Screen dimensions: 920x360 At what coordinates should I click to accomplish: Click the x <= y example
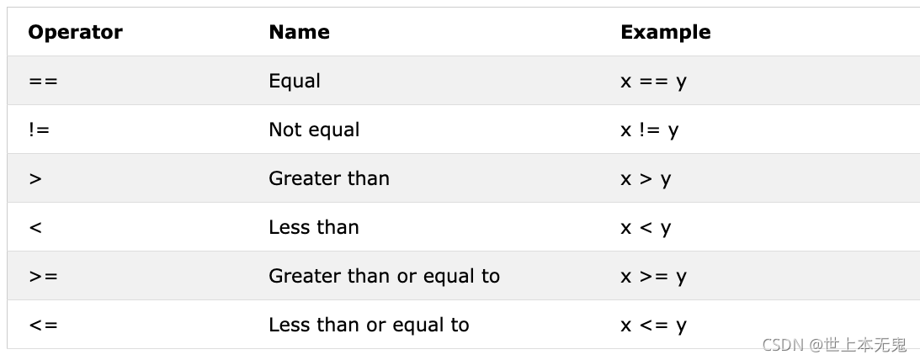click(x=653, y=324)
